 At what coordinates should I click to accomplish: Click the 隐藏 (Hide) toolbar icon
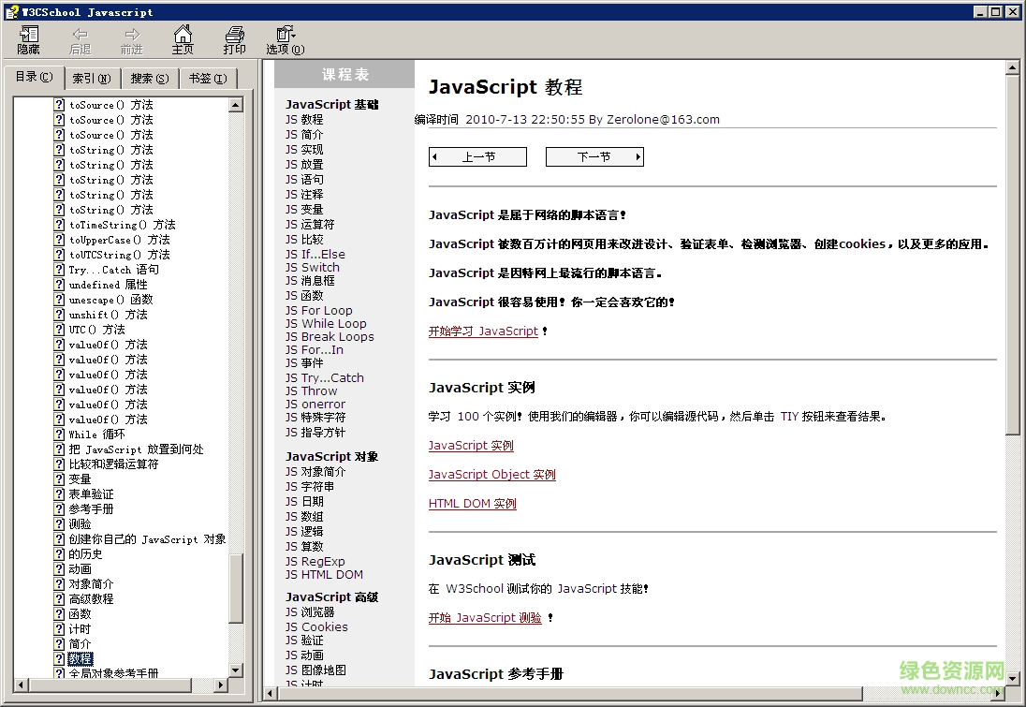28,39
